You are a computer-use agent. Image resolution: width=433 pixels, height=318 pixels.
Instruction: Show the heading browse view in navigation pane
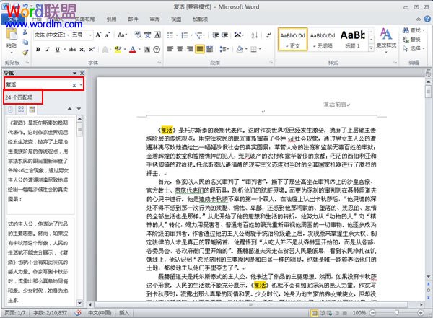point(9,108)
